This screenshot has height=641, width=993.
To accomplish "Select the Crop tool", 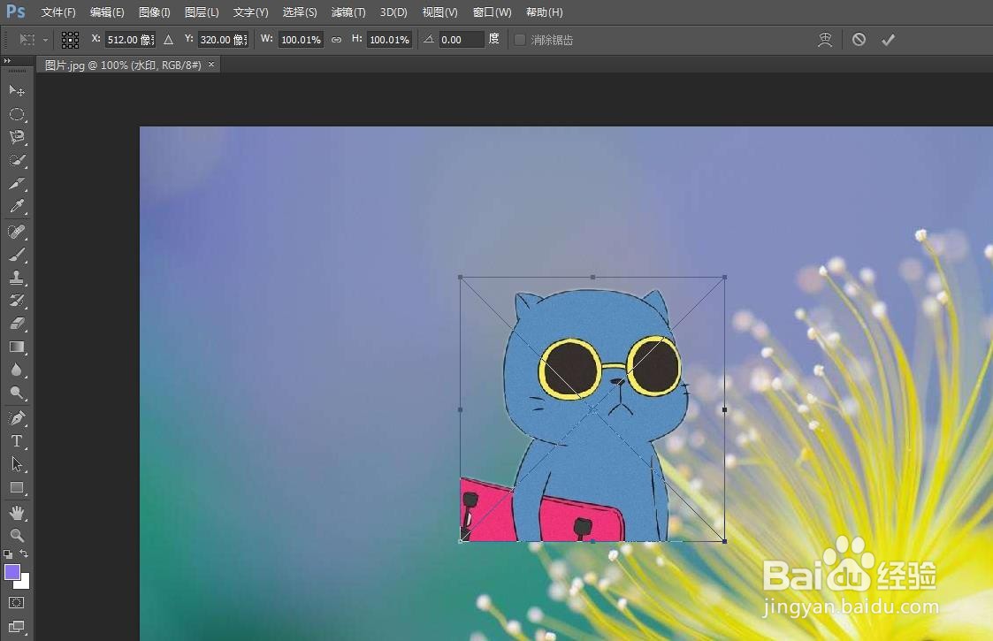I will click(x=17, y=183).
